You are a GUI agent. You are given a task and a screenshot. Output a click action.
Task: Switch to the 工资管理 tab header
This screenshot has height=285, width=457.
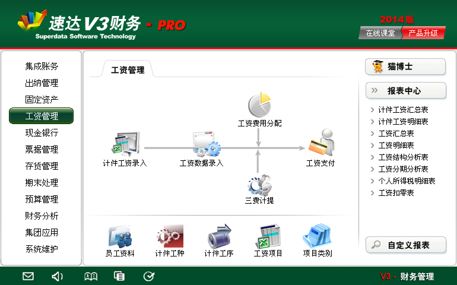pyautogui.click(x=128, y=69)
